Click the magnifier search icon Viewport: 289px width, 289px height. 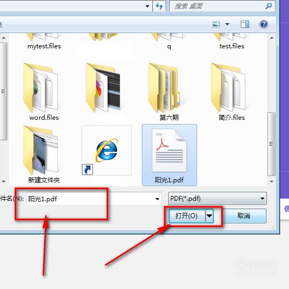pos(269,6)
